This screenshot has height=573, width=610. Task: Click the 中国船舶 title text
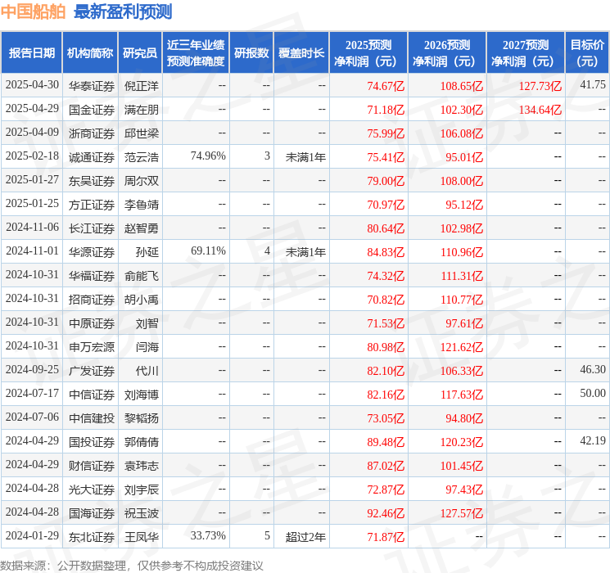pos(33,11)
